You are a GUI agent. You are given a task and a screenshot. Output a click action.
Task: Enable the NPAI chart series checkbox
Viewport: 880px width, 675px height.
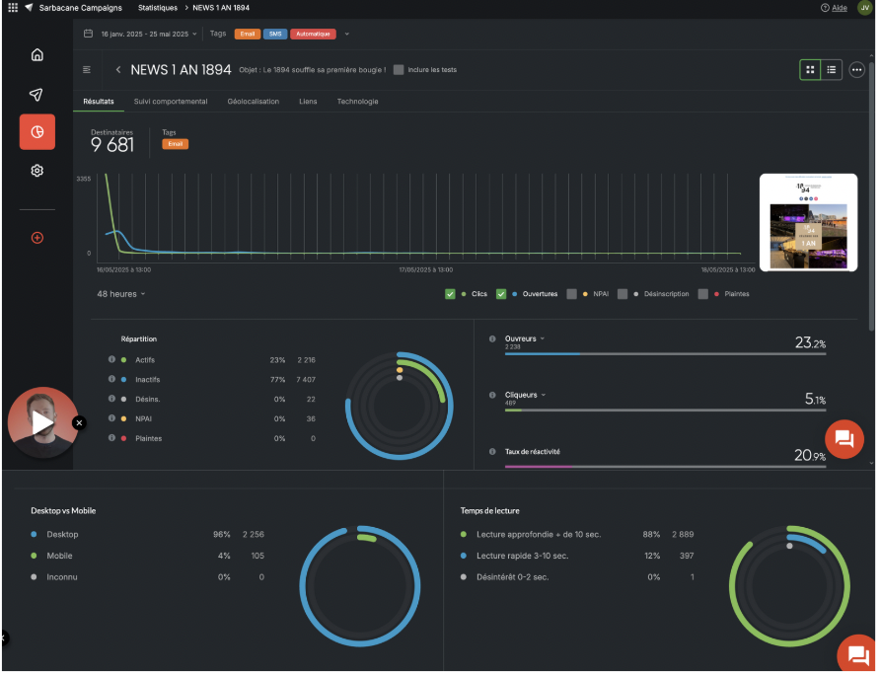572,294
